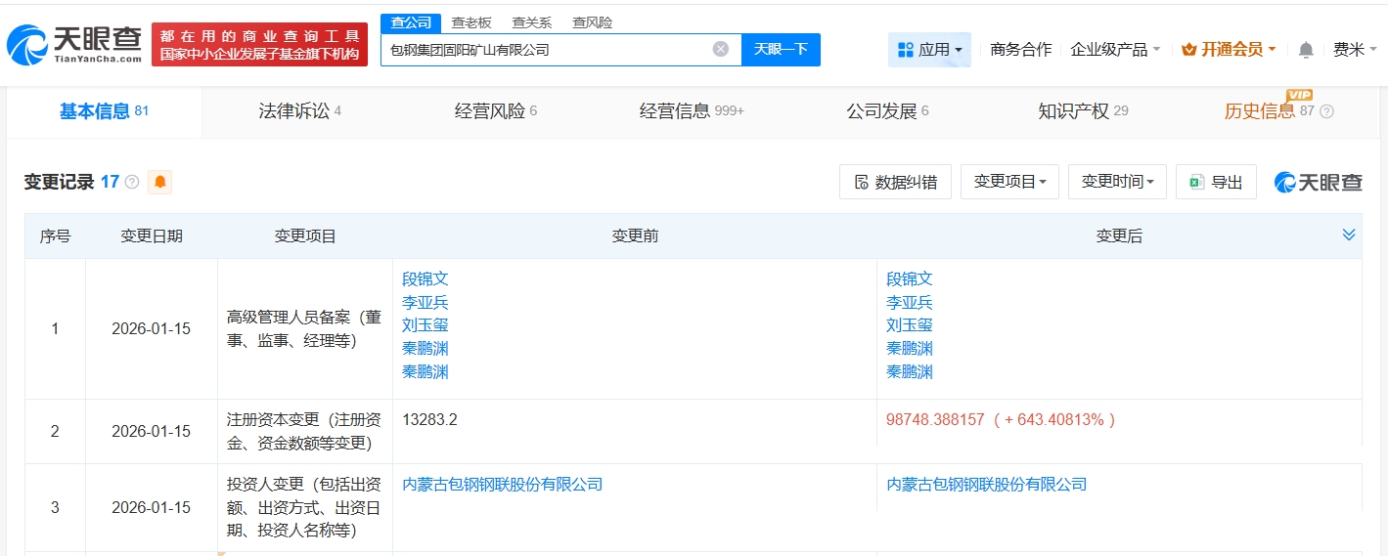
Task: Open 内蒙古包钢钢联股份有限公司 link in 变更前 column
Action: click(x=502, y=484)
